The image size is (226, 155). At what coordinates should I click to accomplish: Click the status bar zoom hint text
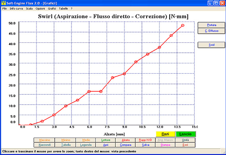pyautogui.click(x=69, y=151)
